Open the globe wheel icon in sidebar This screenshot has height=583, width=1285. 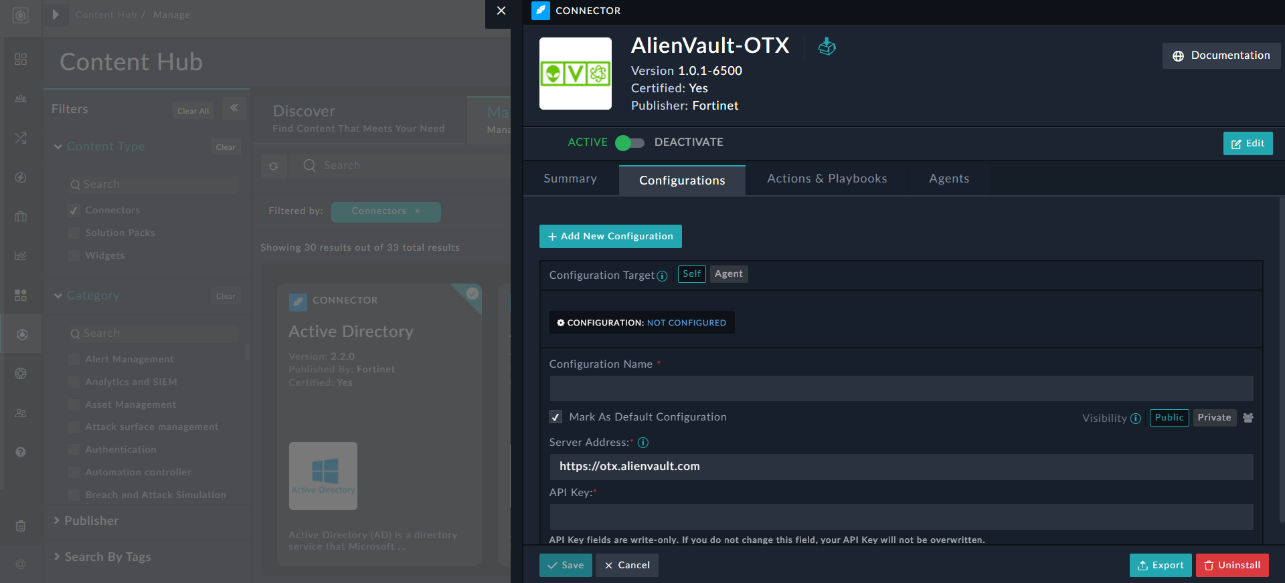[21, 373]
